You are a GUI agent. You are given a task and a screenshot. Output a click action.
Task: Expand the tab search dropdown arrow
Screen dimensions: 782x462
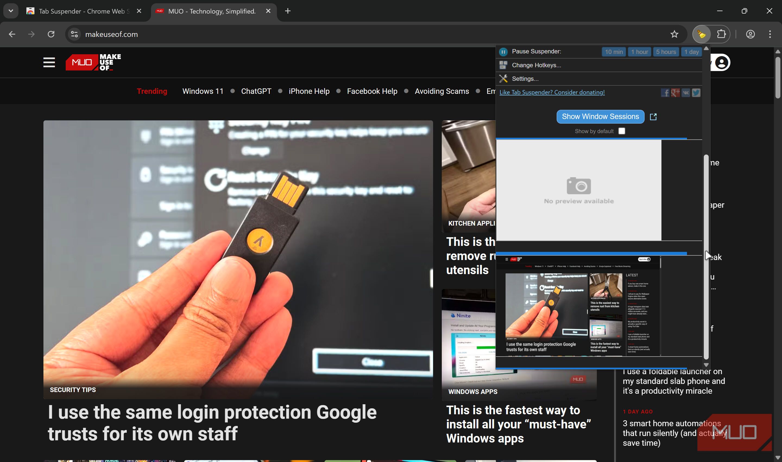pos(11,11)
